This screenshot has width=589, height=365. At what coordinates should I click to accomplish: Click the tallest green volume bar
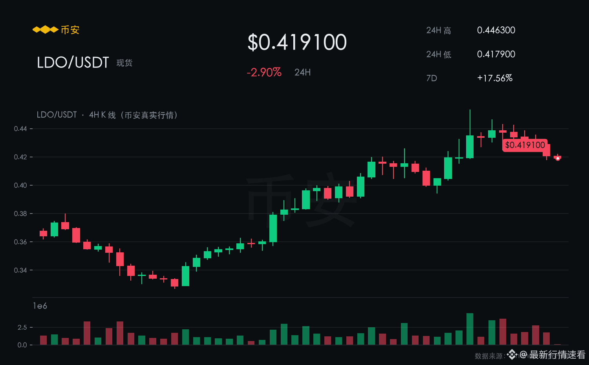pos(470,329)
